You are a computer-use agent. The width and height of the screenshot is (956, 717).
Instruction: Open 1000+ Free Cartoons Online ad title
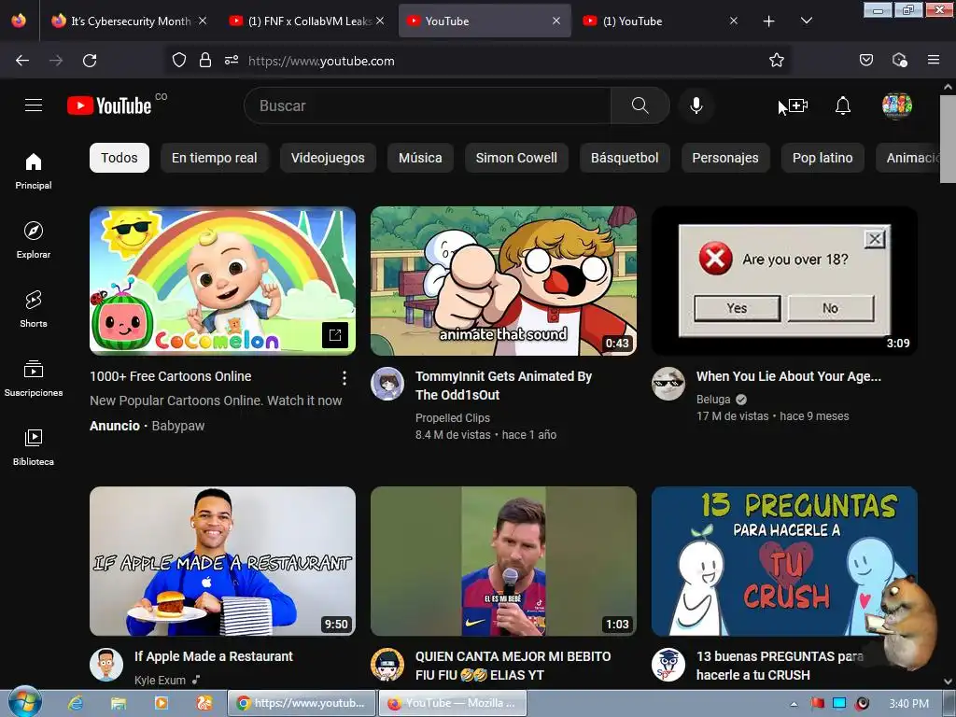[x=171, y=376]
